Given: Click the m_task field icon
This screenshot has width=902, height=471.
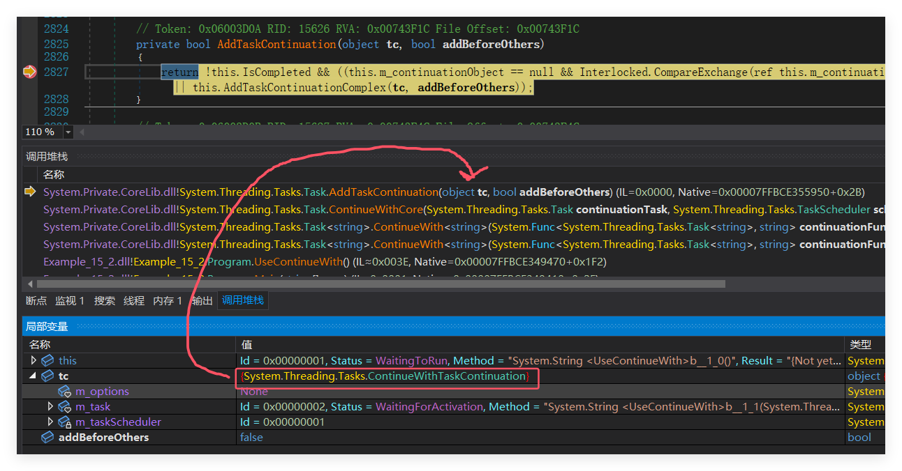Looking at the screenshot, I should coord(64,407).
